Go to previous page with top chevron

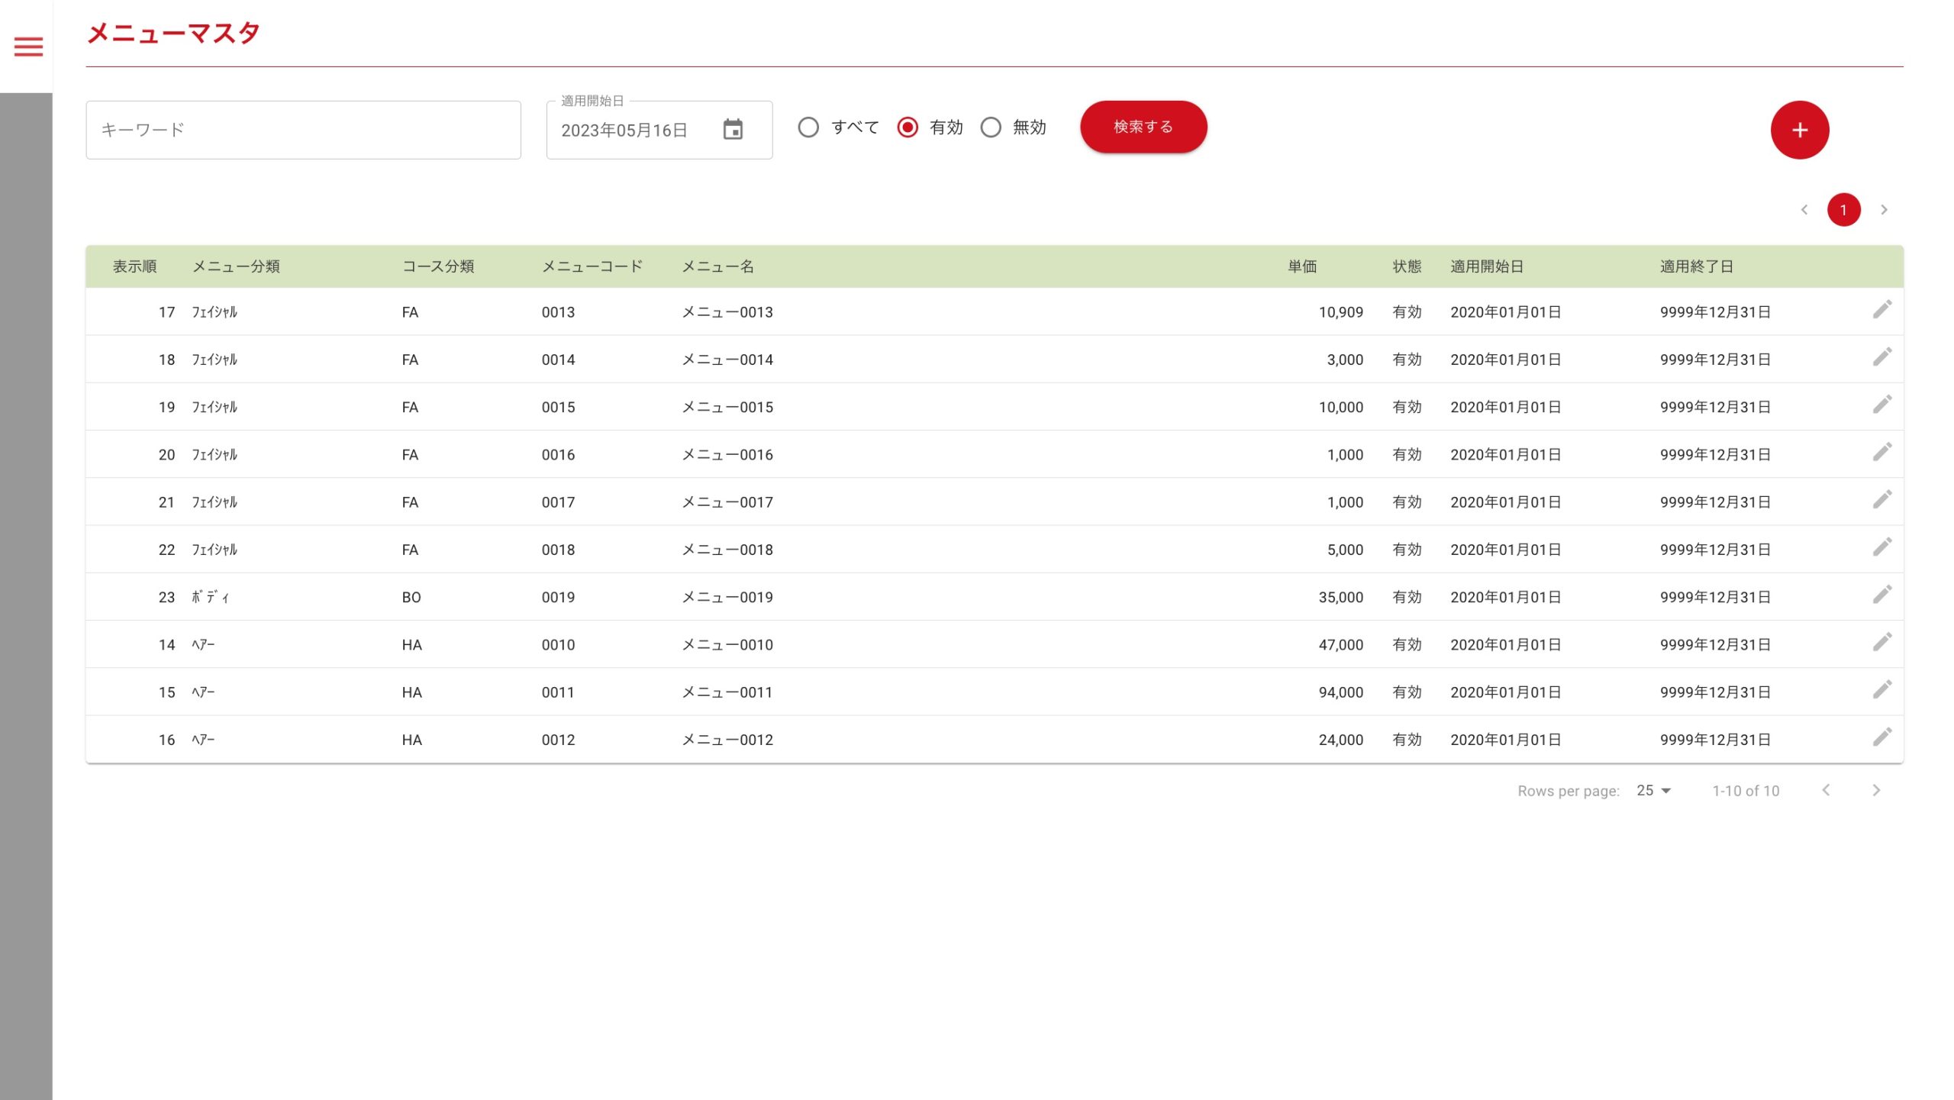click(x=1804, y=210)
